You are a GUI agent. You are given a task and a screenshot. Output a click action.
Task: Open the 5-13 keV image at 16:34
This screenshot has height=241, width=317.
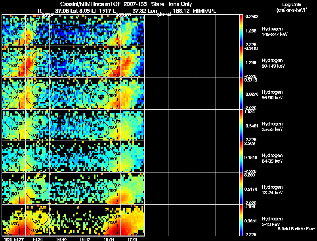[x=37, y=220]
